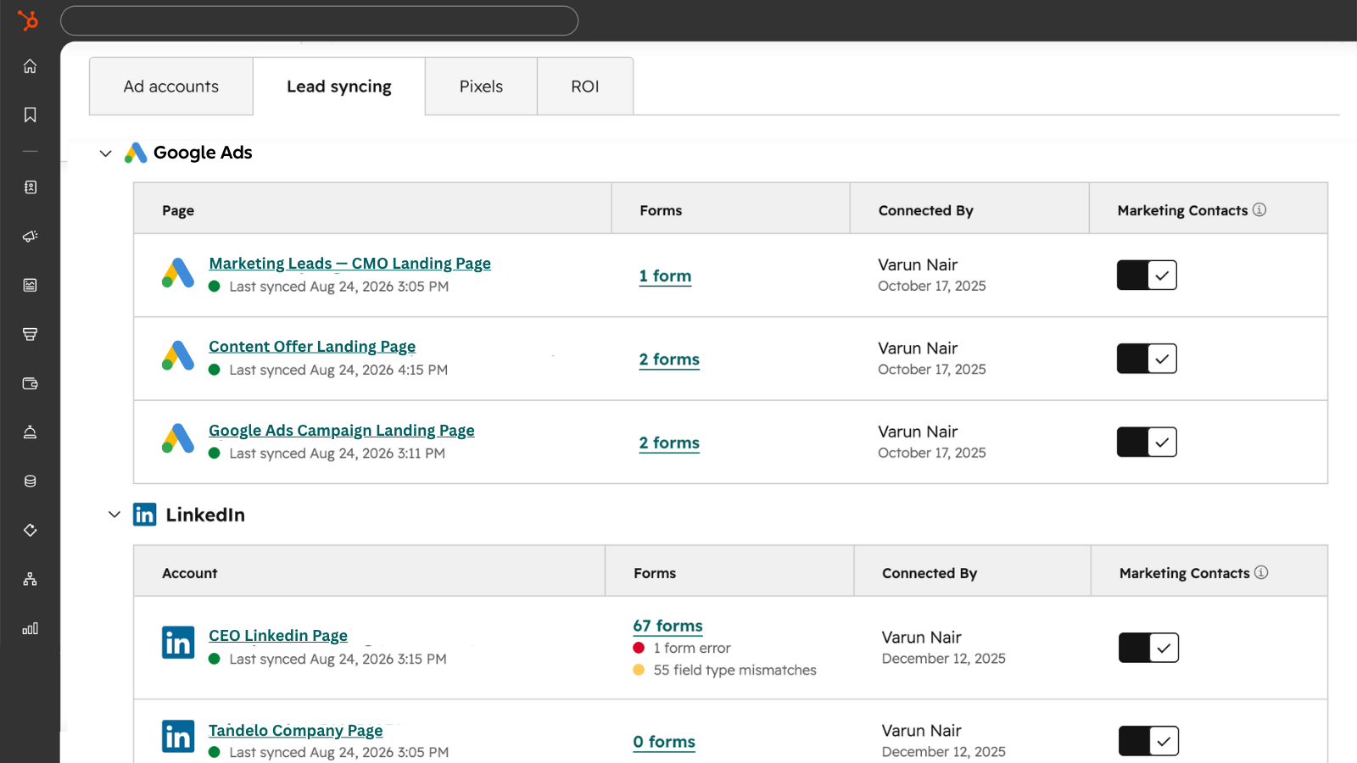Viewport: 1357px width, 763px height.
Task: Toggle marketing contacts for Marketing Leads CMO page
Action: pos(1147,275)
